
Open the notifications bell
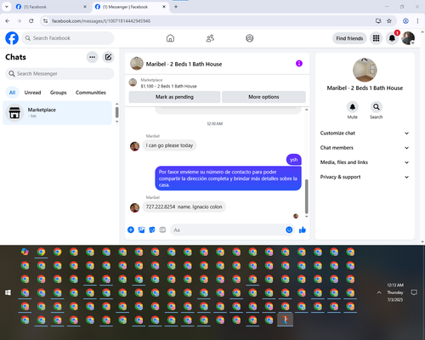(x=392, y=38)
